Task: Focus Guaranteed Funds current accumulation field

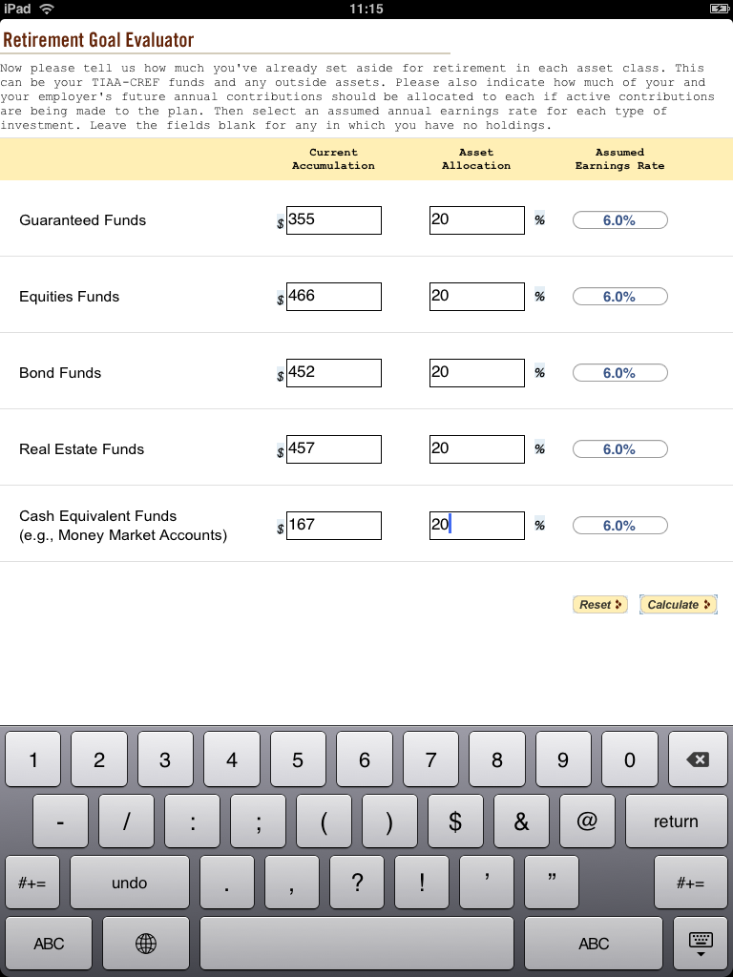Action: [333, 220]
